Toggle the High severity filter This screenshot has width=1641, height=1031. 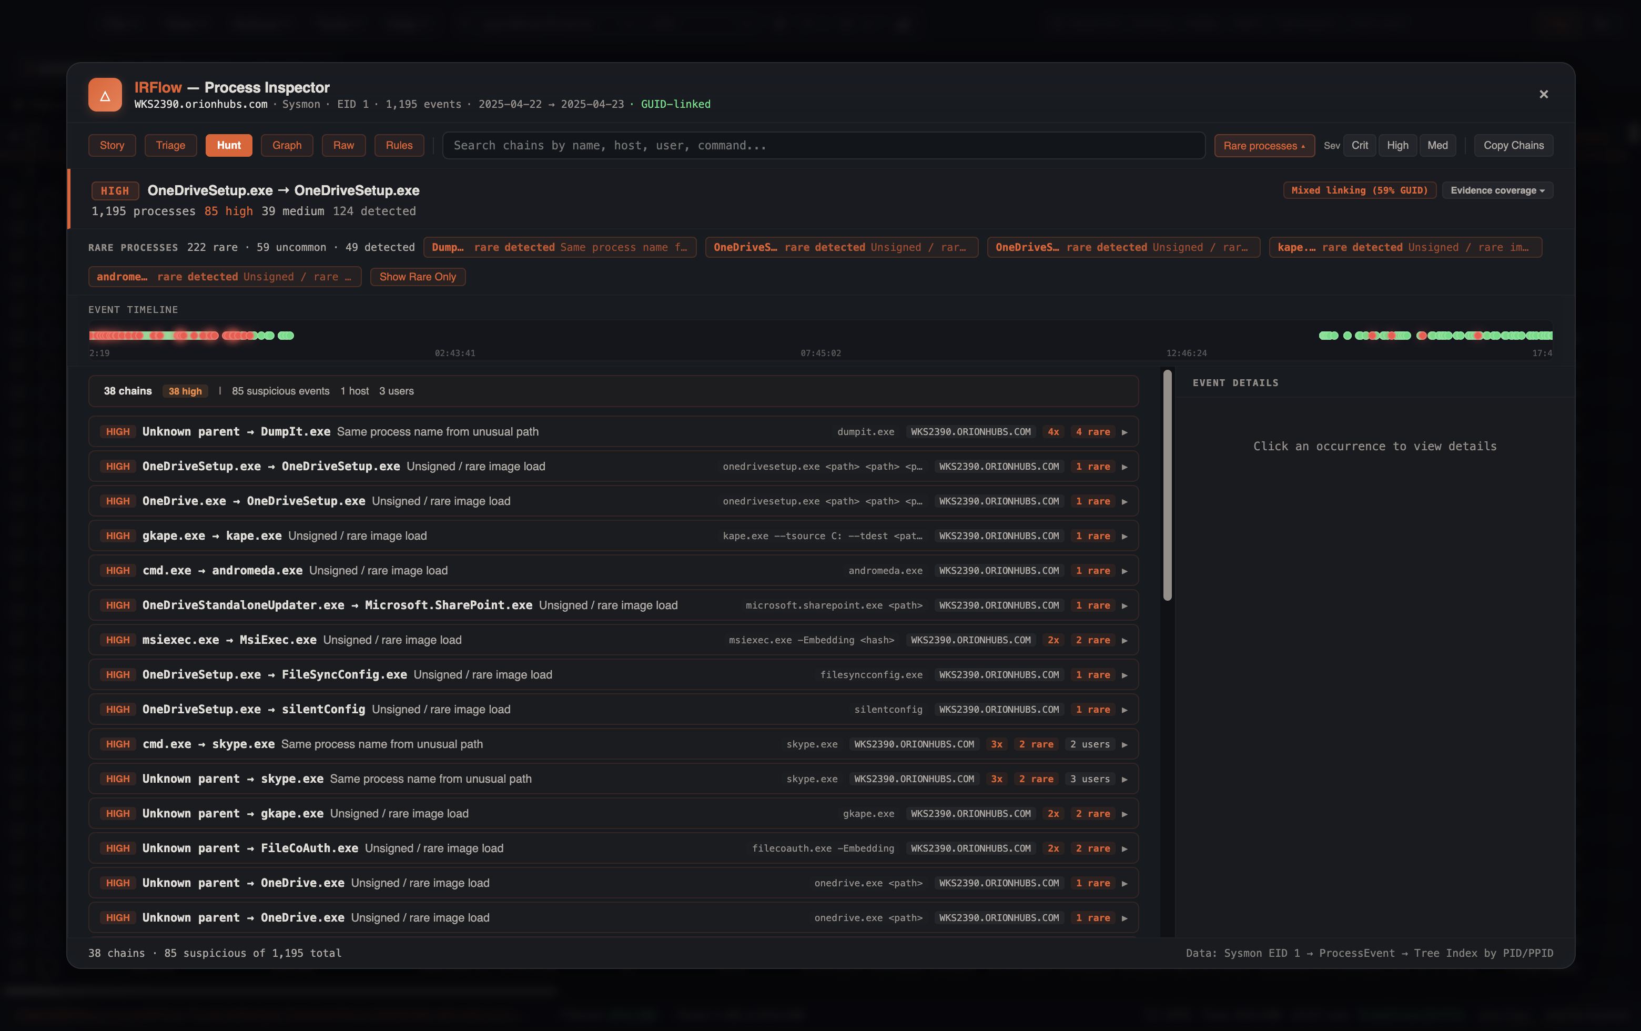[x=1397, y=145]
